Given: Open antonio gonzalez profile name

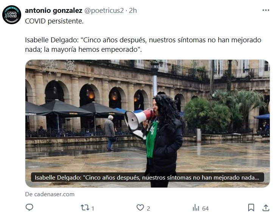Looking at the screenshot, I should click(53, 11).
